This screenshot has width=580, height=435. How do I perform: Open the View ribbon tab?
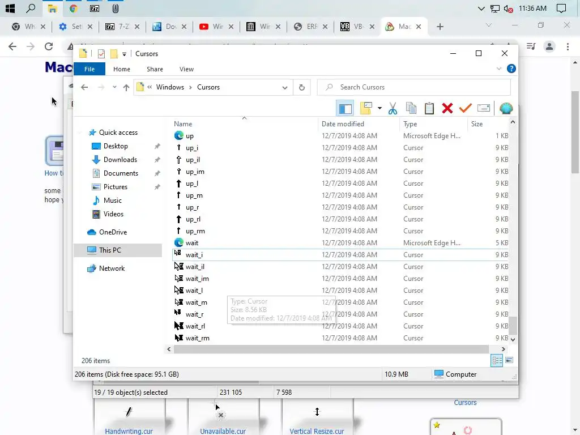click(186, 69)
